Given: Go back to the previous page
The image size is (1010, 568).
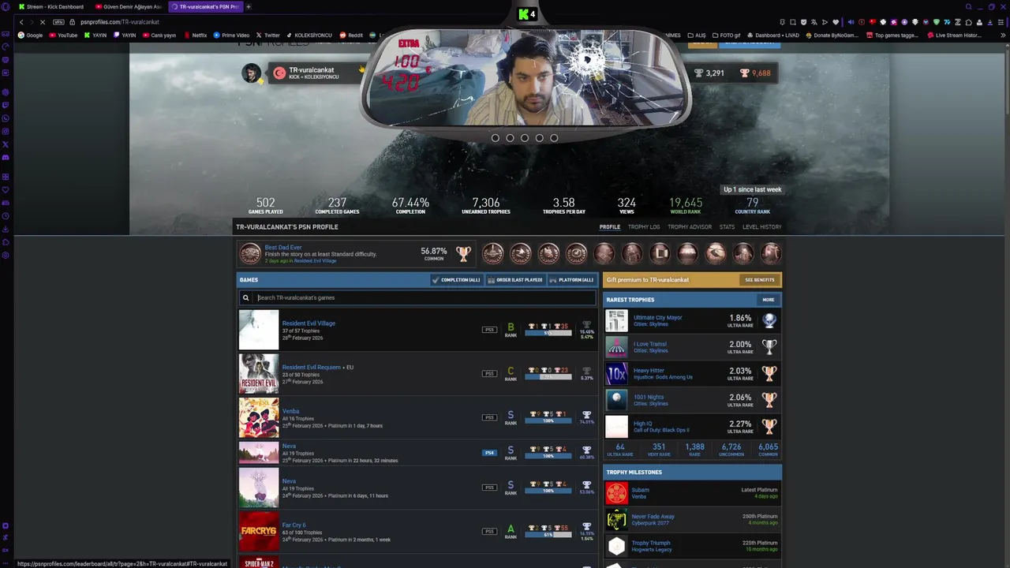Looking at the screenshot, I should click(x=21, y=22).
